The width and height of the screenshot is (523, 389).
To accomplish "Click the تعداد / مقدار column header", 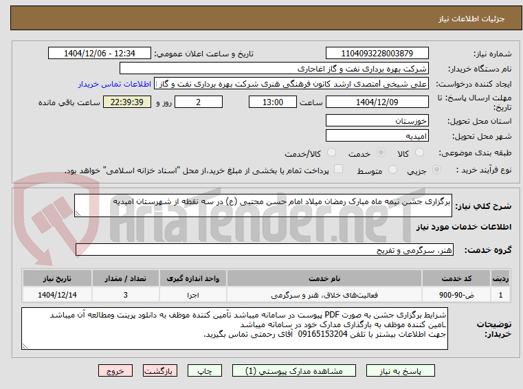I will point(125,278).
